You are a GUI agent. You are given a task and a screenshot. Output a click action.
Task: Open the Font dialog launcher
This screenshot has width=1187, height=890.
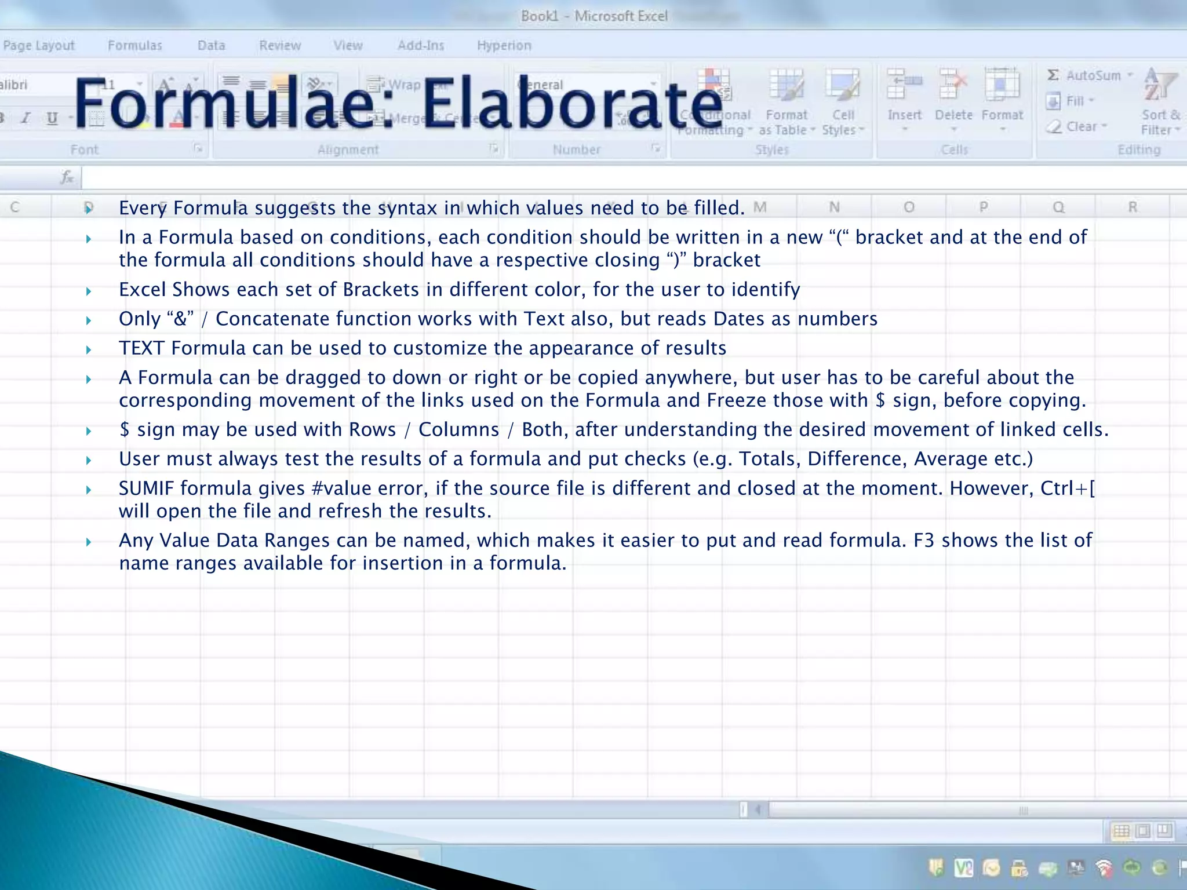[x=198, y=149]
